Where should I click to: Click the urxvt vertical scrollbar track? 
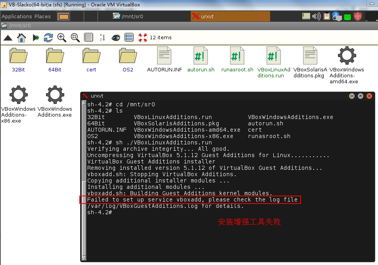pos(84,181)
